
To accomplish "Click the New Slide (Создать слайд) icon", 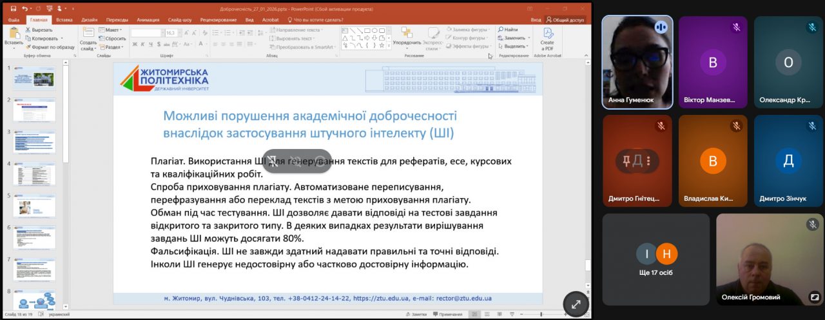I will click(88, 34).
